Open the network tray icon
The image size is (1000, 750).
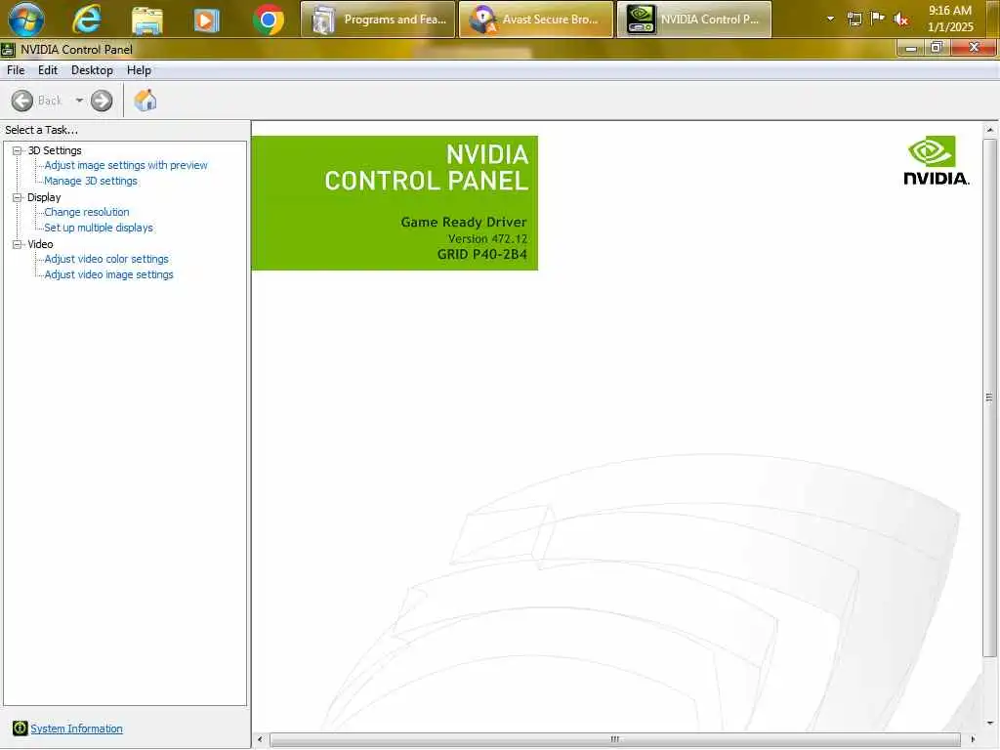854,20
